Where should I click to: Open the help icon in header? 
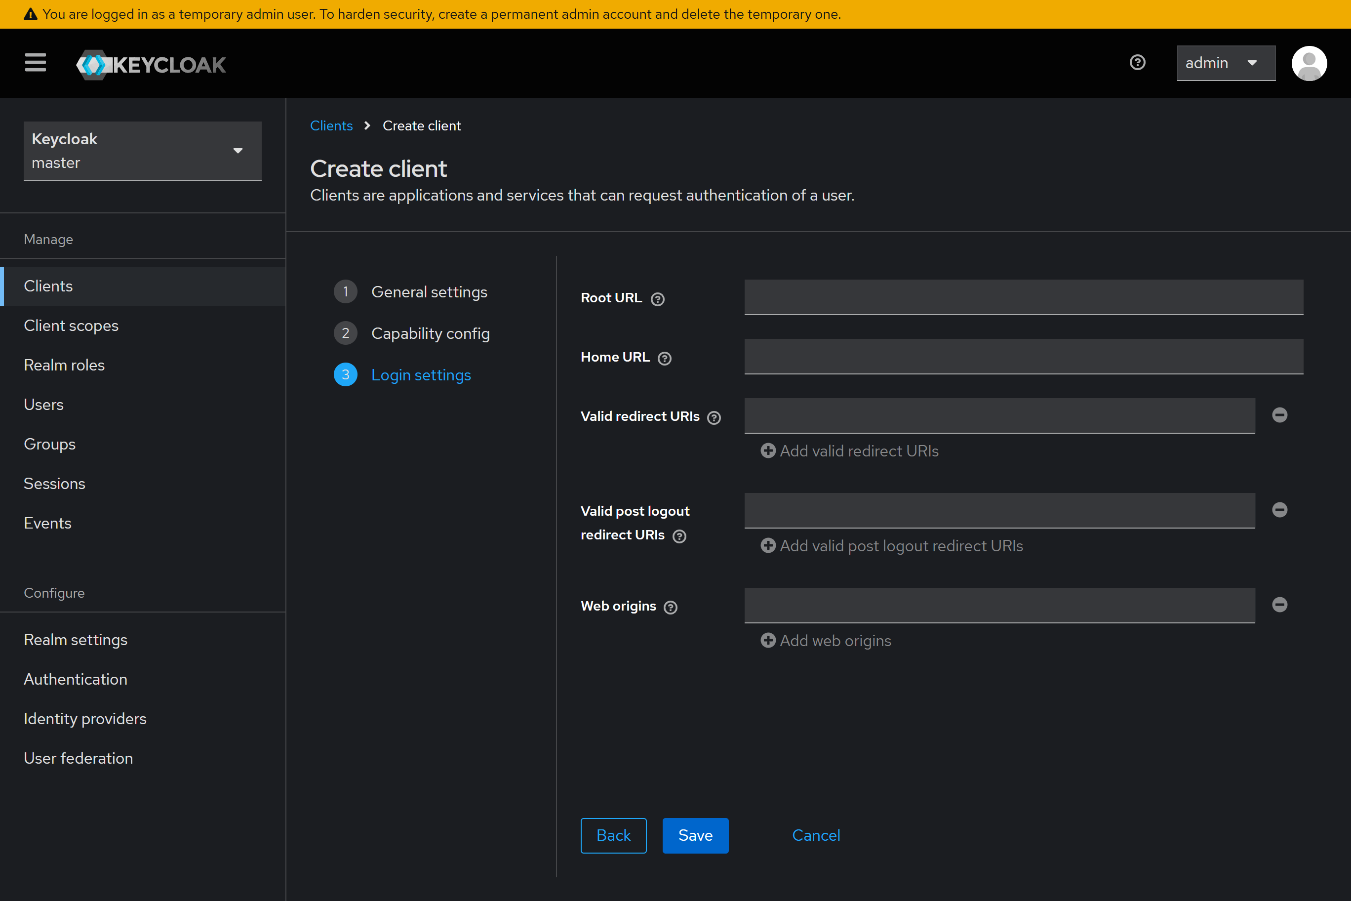point(1137,63)
